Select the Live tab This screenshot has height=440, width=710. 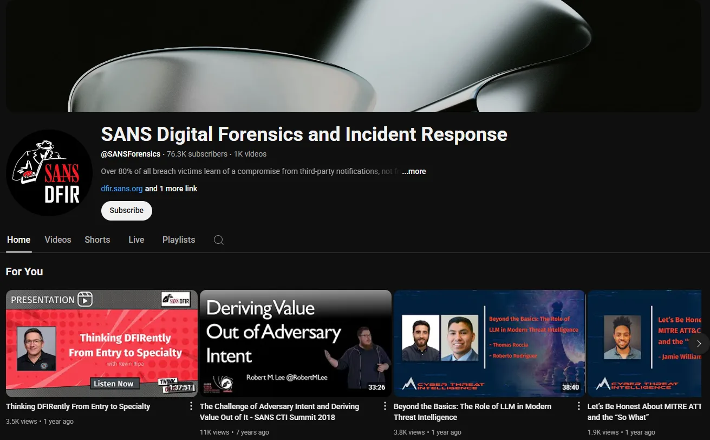[x=136, y=240]
